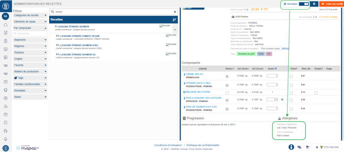Click the home icon in the sidebar

(5, 25)
